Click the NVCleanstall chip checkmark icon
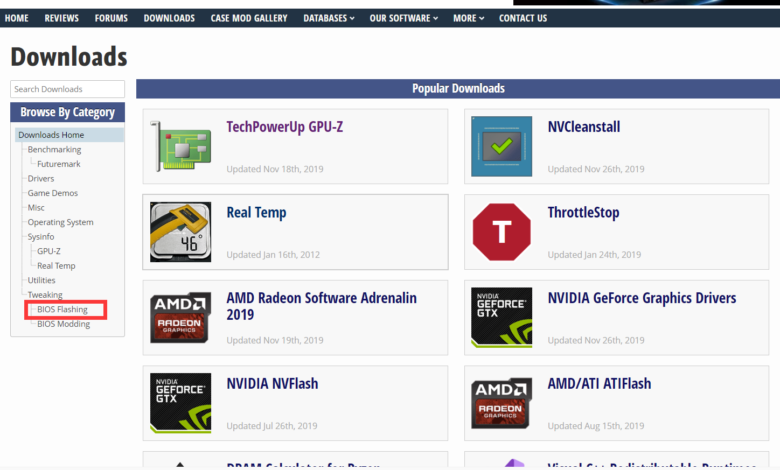The height and width of the screenshot is (470, 780). coord(502,146)
